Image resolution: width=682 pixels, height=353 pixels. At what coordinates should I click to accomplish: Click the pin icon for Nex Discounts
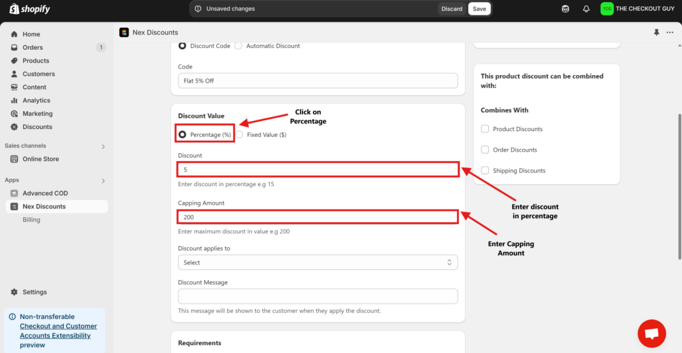pos(657,33)
